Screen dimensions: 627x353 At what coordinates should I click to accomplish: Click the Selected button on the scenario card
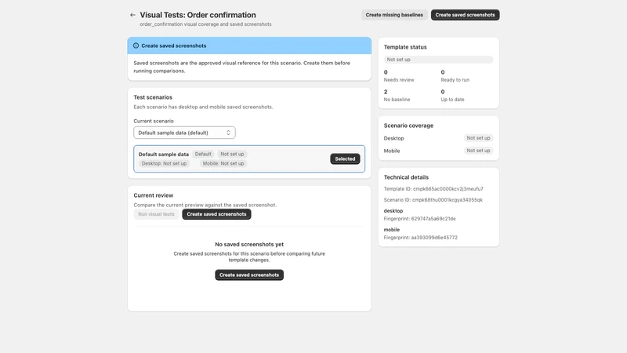[345, 159]
